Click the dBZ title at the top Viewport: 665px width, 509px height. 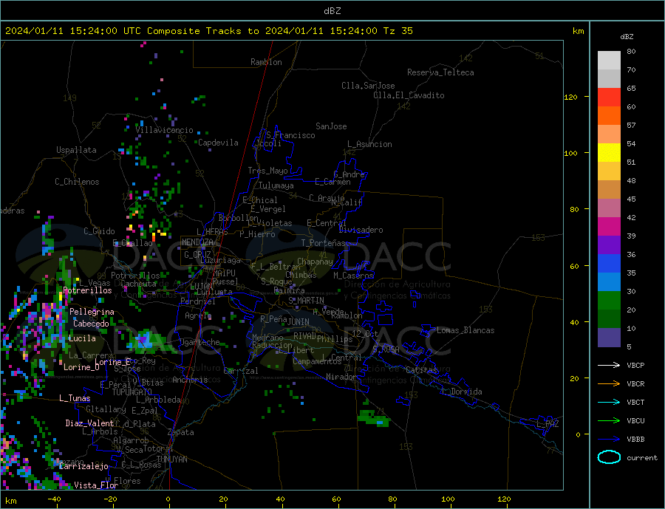(332, 11)
